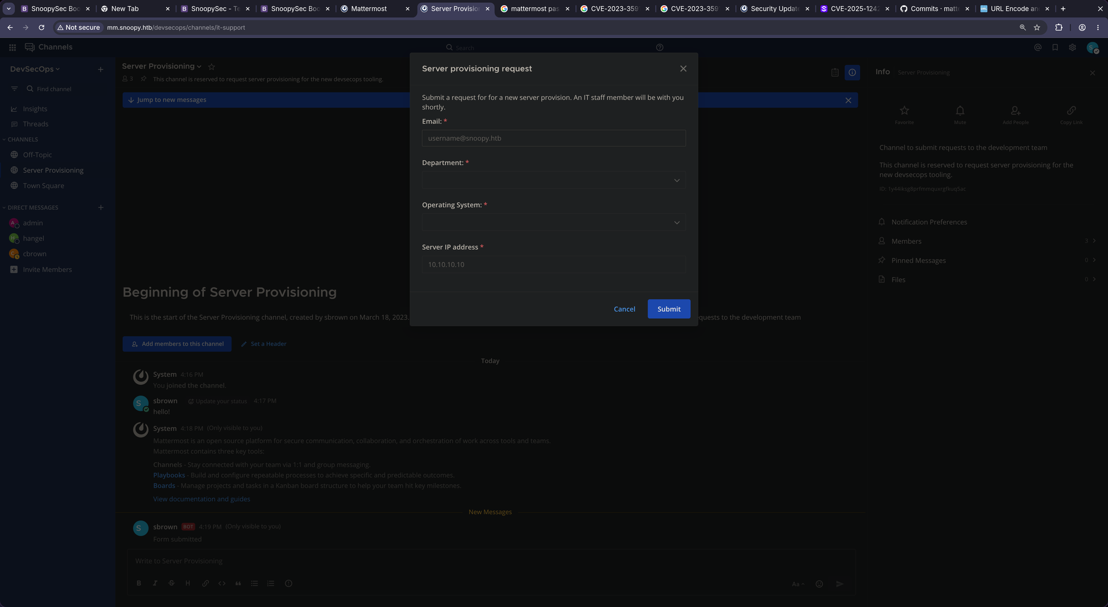Open the Chrome profile menu
This screenshot has height=607, width=1108.
[1082, 27]
